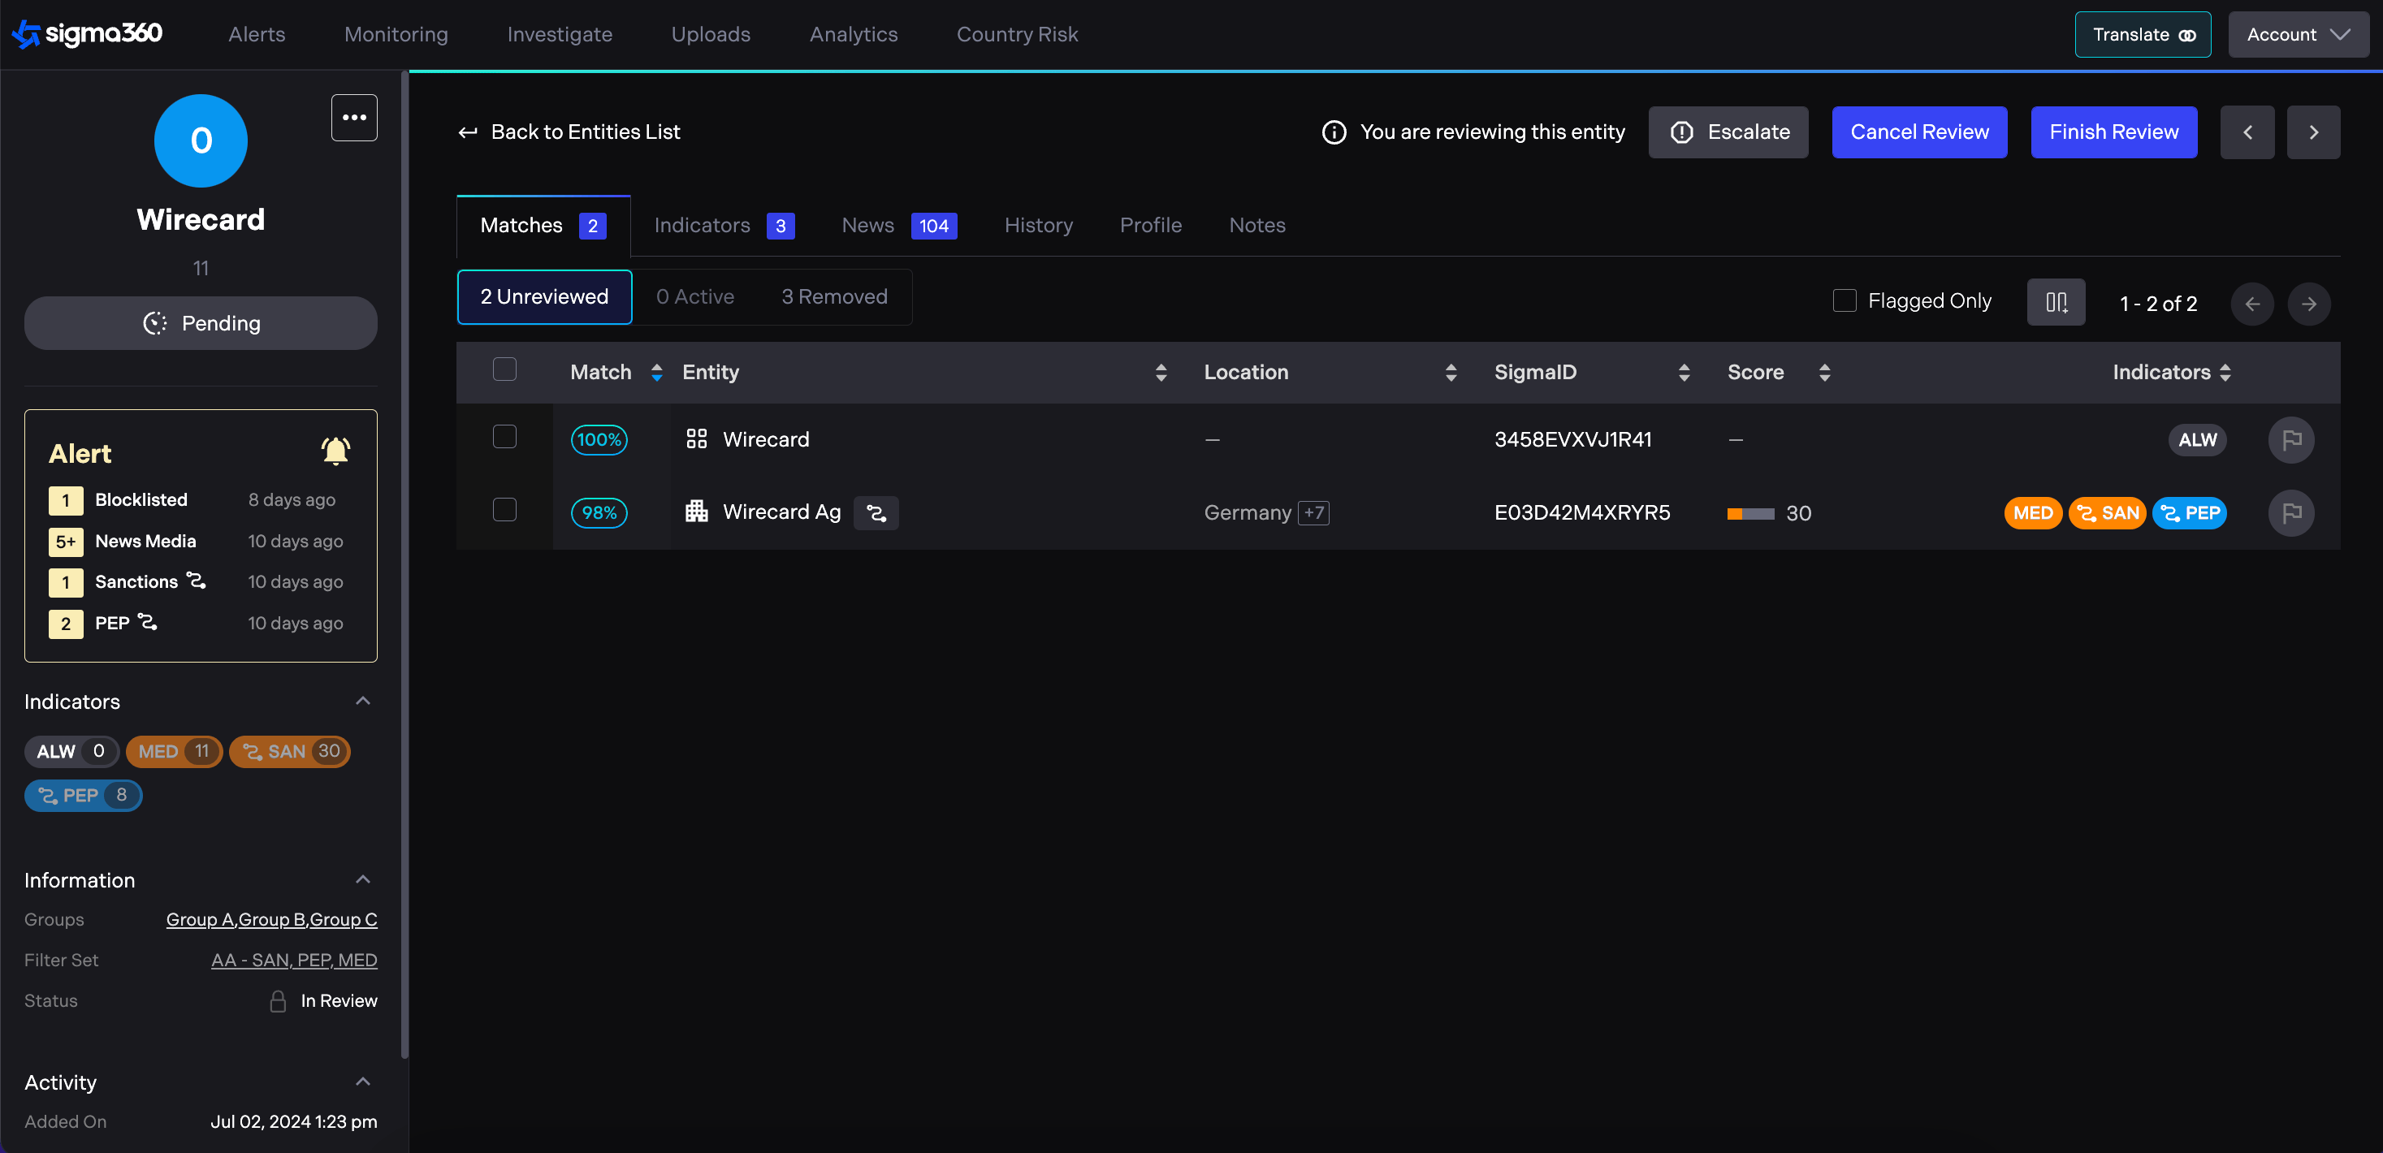Screen dimensions: 2383x1153
Task: Collapse the Information sidebar section
Action: point(362,879)
